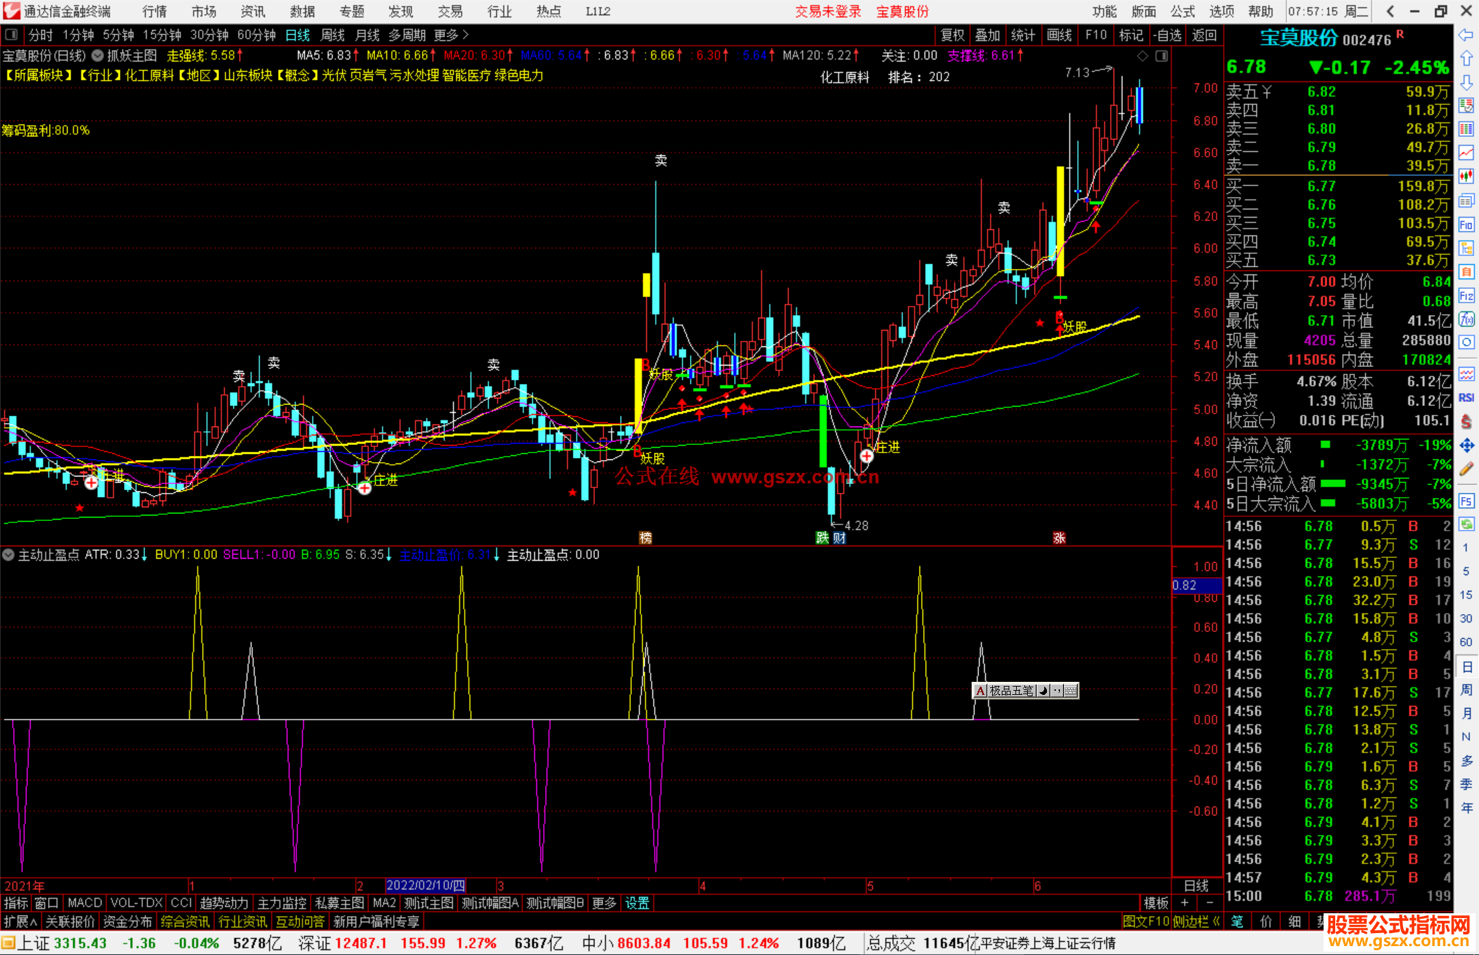Open the 抓妖主图 indicator dropdown circle
Image resolution: width=1479 pixels, height=955 pixels.
pyautogui.click(x=98, y=55)
